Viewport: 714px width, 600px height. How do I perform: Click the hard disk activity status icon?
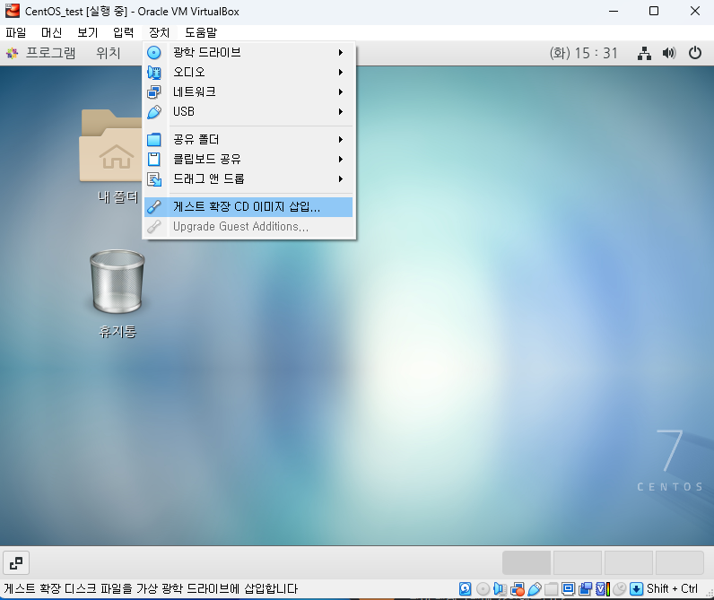[x=465, y=588]
